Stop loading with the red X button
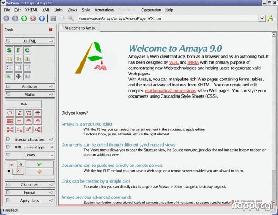 tap(33, 18)
